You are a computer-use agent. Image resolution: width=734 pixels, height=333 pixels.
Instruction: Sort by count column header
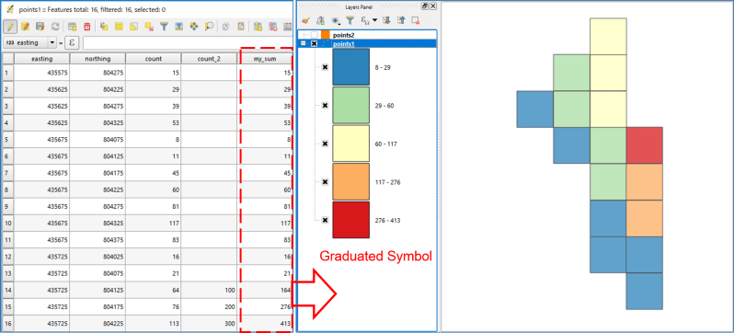[153, 59]
